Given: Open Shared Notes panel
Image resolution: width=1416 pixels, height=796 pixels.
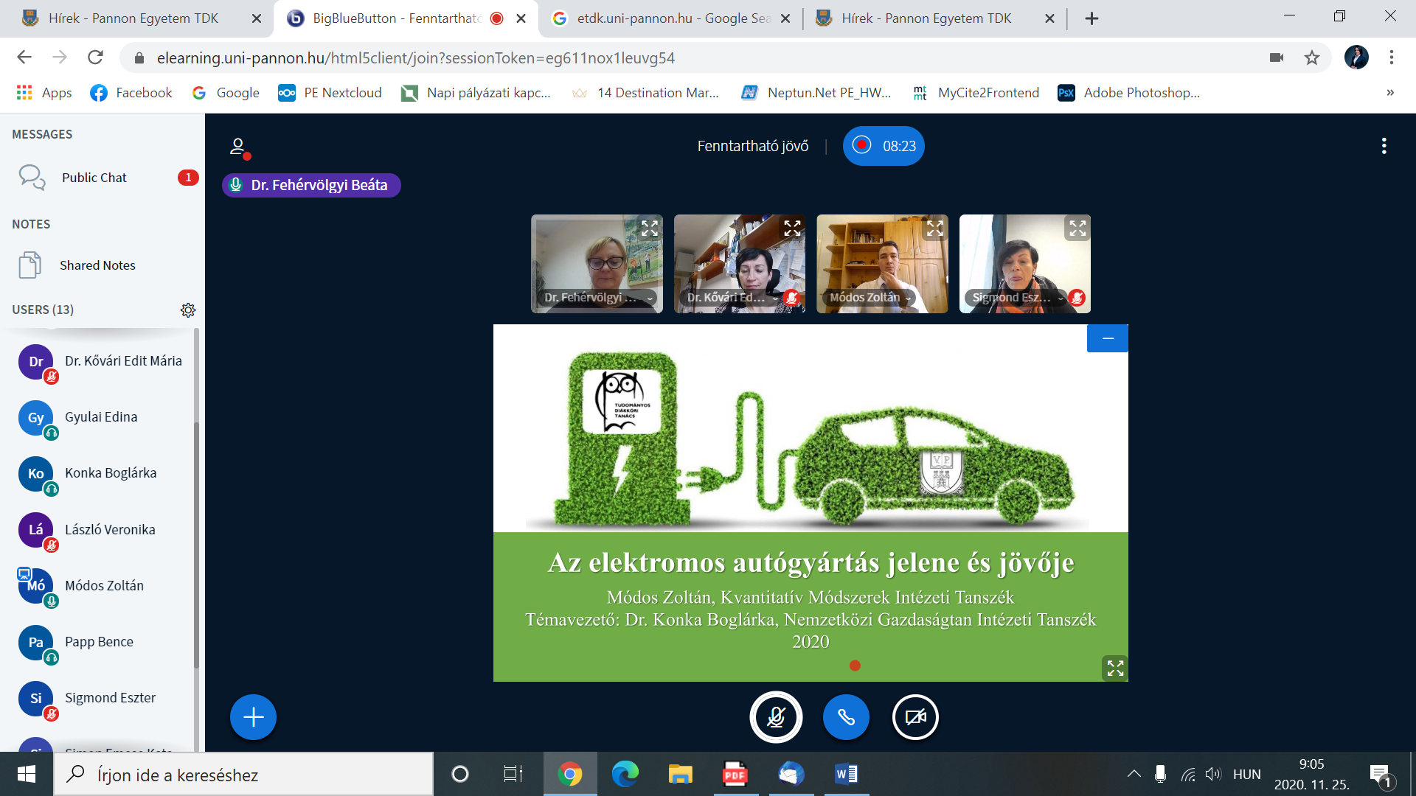Looking at the screenshot, I should point(97,265).
